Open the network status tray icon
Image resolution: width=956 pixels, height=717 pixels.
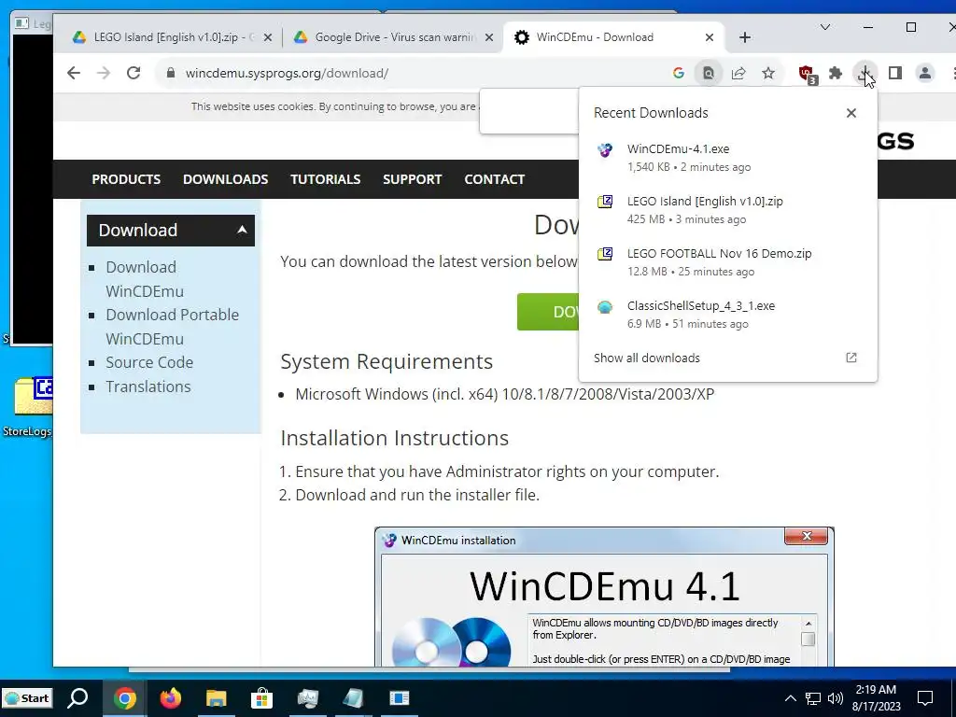click(813, 698)
